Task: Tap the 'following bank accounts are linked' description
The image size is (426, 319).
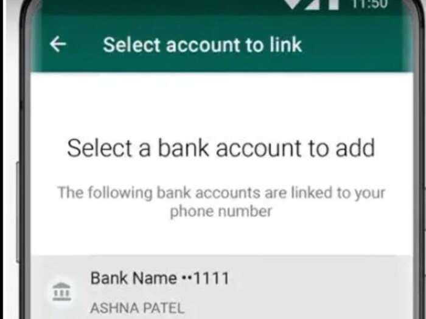Action: tap(221, 193)
